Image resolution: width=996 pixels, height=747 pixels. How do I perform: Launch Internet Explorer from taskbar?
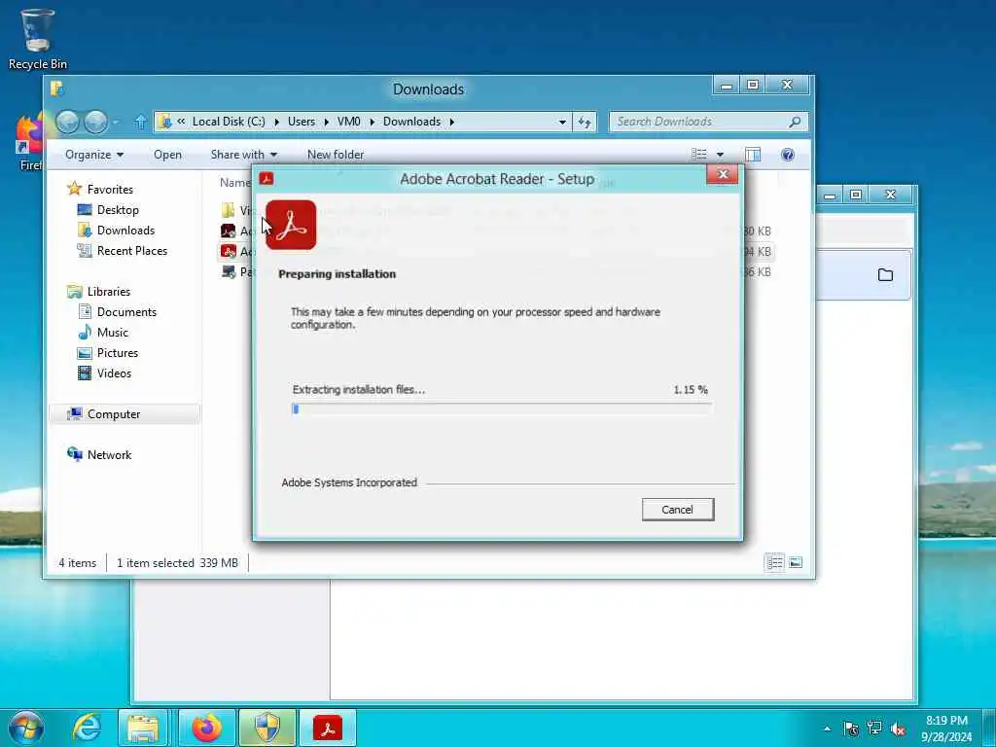(x=86, y=728)
